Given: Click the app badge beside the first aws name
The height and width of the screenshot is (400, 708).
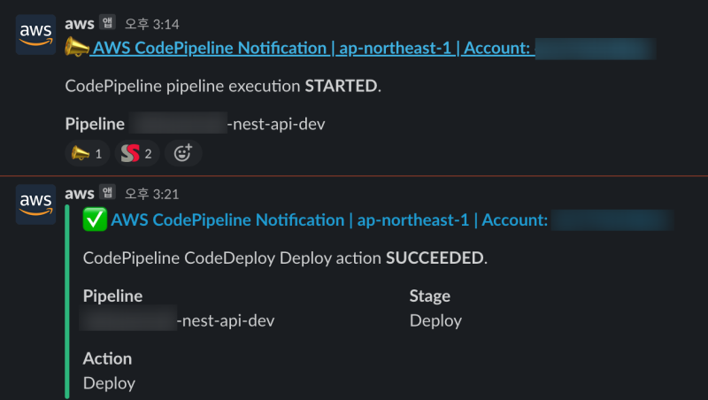Looking at the screenshot, I should pyautogui.click(x=107, y=22).
